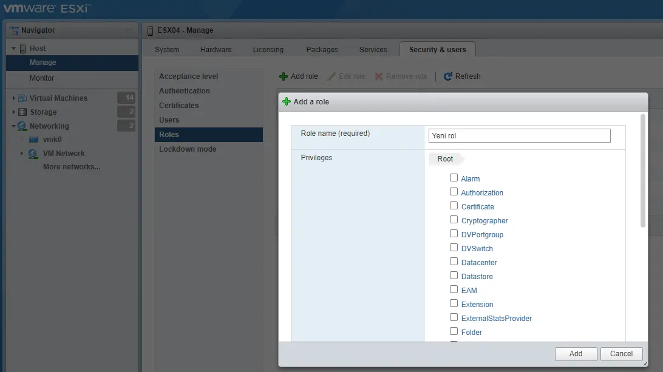Check the Datastore privilege checkbox
The image size is (663, 372).
(x=454, y=276)
